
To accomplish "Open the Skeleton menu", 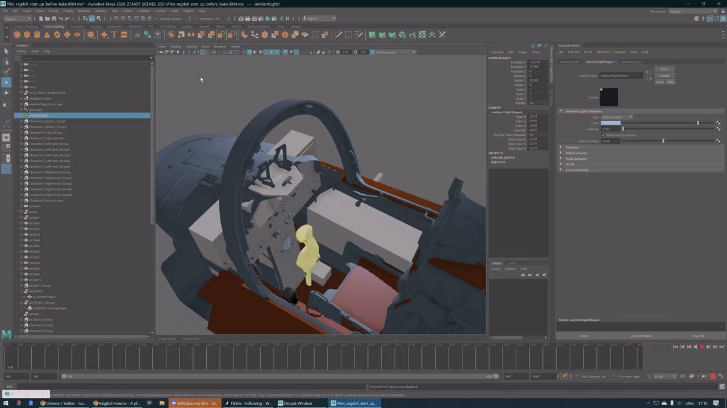I will [x=101, y=11].
